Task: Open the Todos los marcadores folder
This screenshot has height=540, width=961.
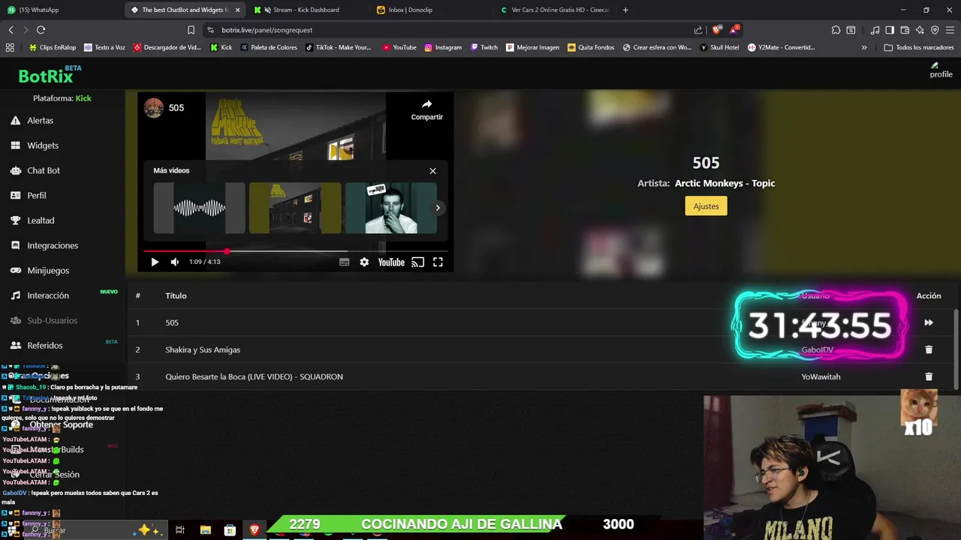Action: tap(919, 47)
